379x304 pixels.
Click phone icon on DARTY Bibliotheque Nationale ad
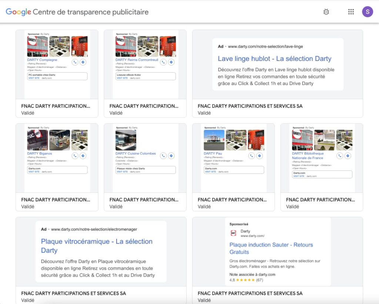[x=340, y=156]
